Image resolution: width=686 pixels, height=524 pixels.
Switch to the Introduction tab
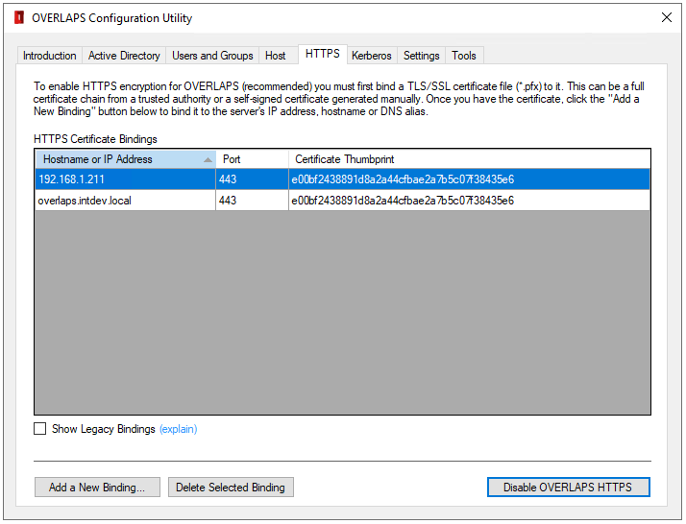tap(49, 56)
